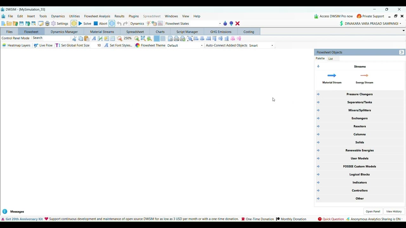
Task: Expand Separators/Tanks palette group
Action: [360, 102]
